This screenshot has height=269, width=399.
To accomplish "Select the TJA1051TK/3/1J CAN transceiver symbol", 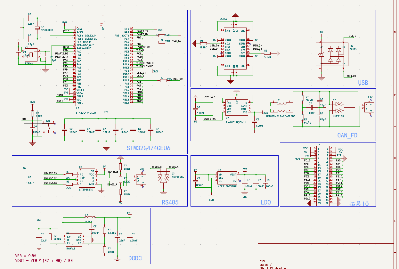I will [x=236, y=108].
